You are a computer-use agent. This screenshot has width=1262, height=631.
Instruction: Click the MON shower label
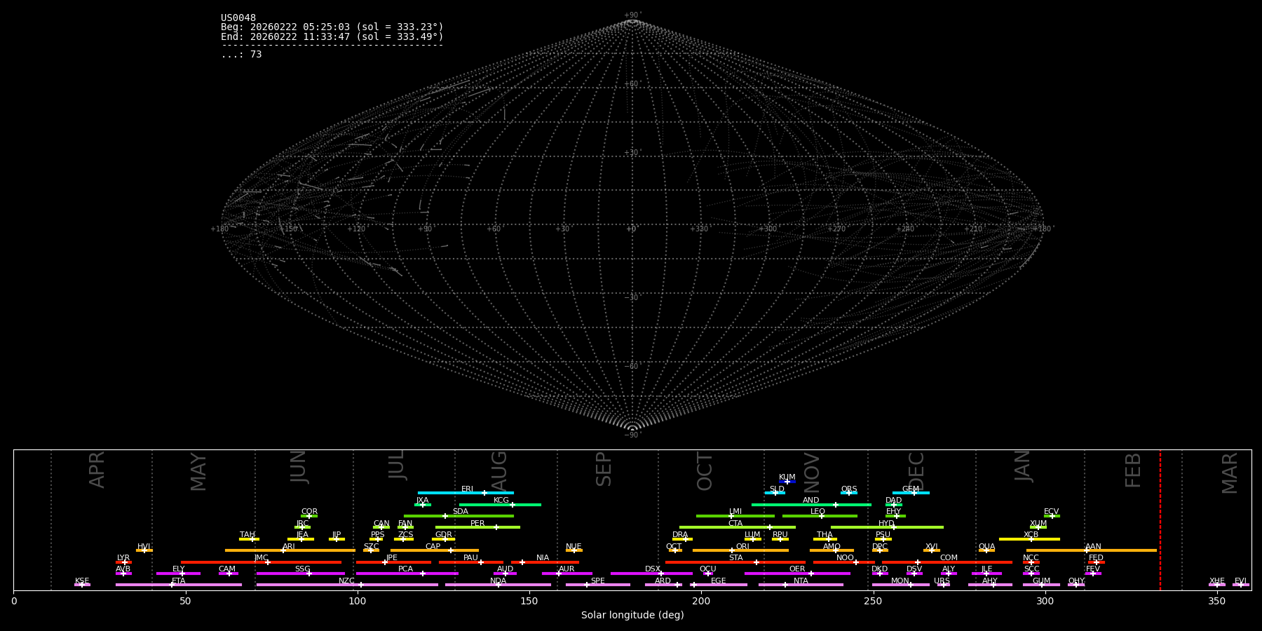point(900,581)
